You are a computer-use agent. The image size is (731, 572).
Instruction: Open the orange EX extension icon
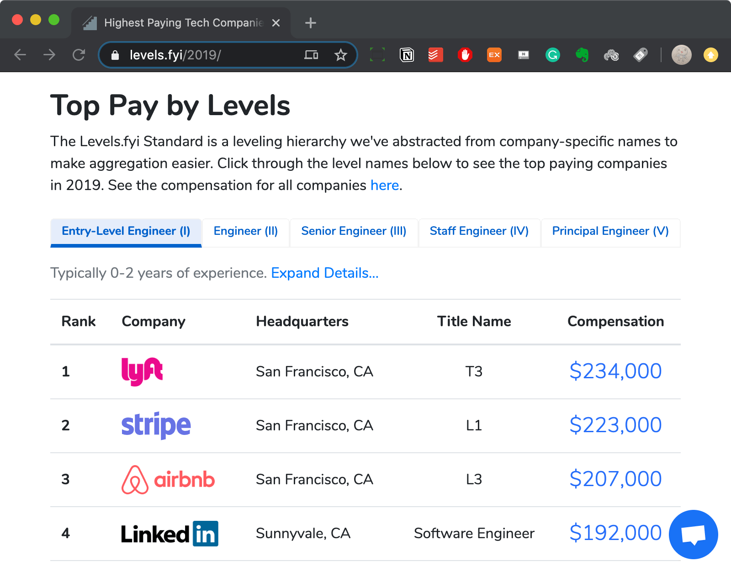[x=494, y=55]
